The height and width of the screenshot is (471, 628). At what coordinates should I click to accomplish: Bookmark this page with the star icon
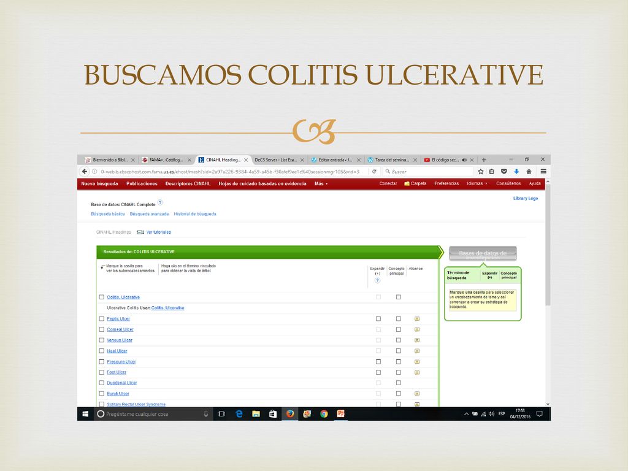[x=481, y=172]
